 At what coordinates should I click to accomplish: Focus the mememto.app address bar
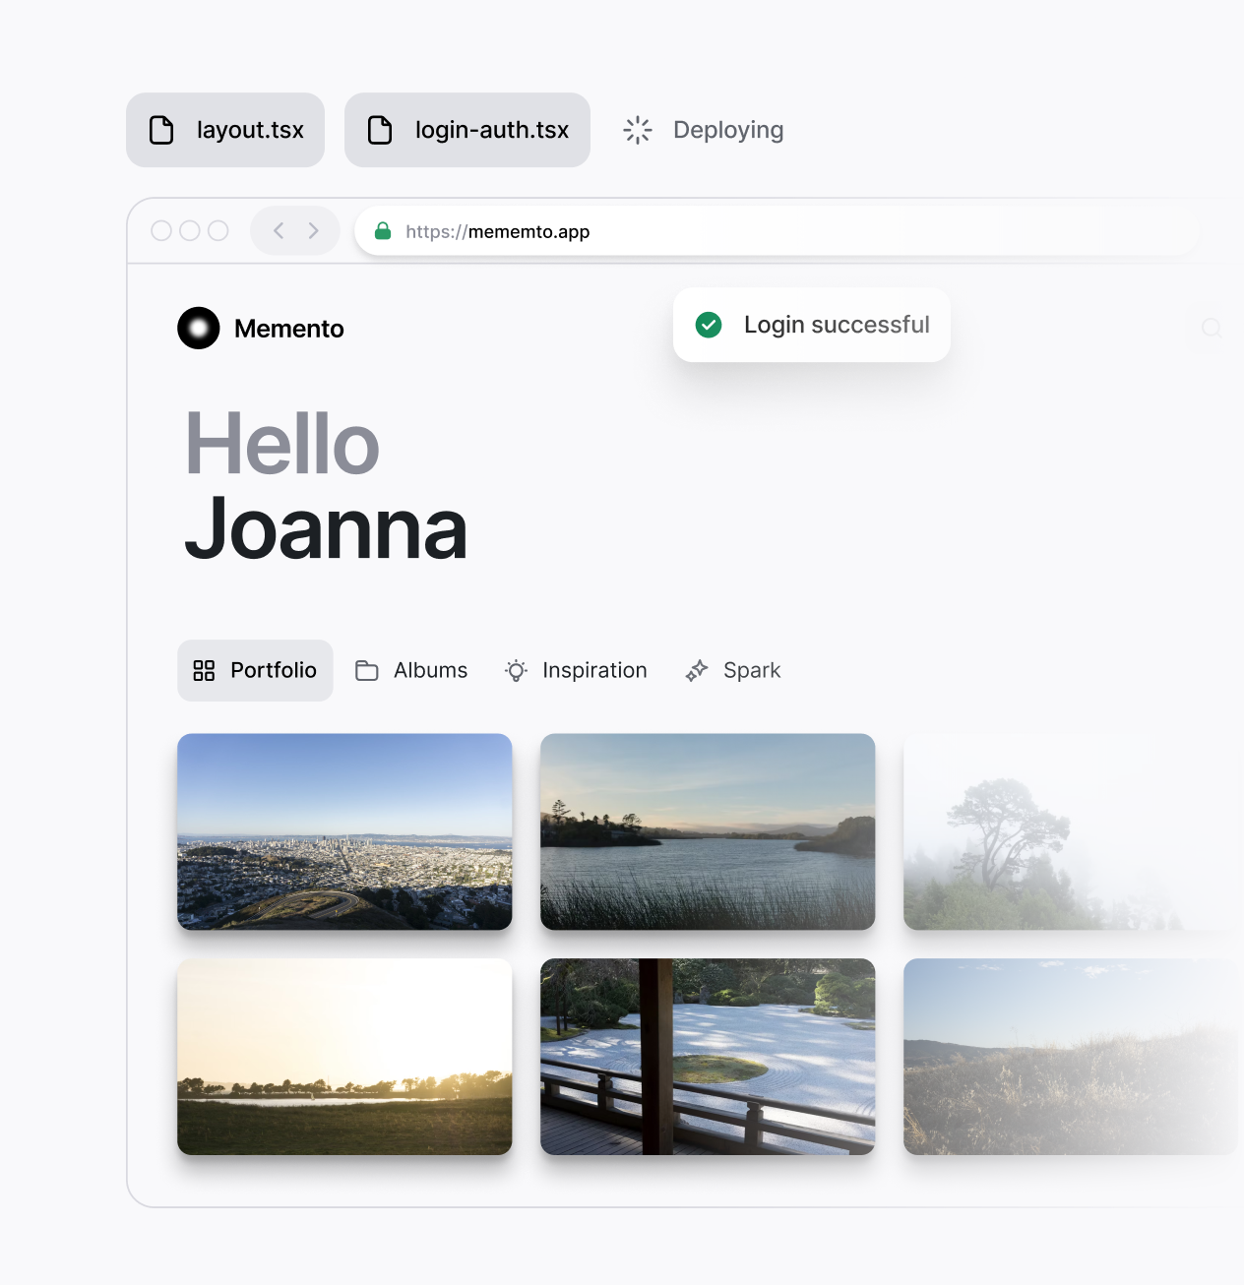click(x=777, y=231)
